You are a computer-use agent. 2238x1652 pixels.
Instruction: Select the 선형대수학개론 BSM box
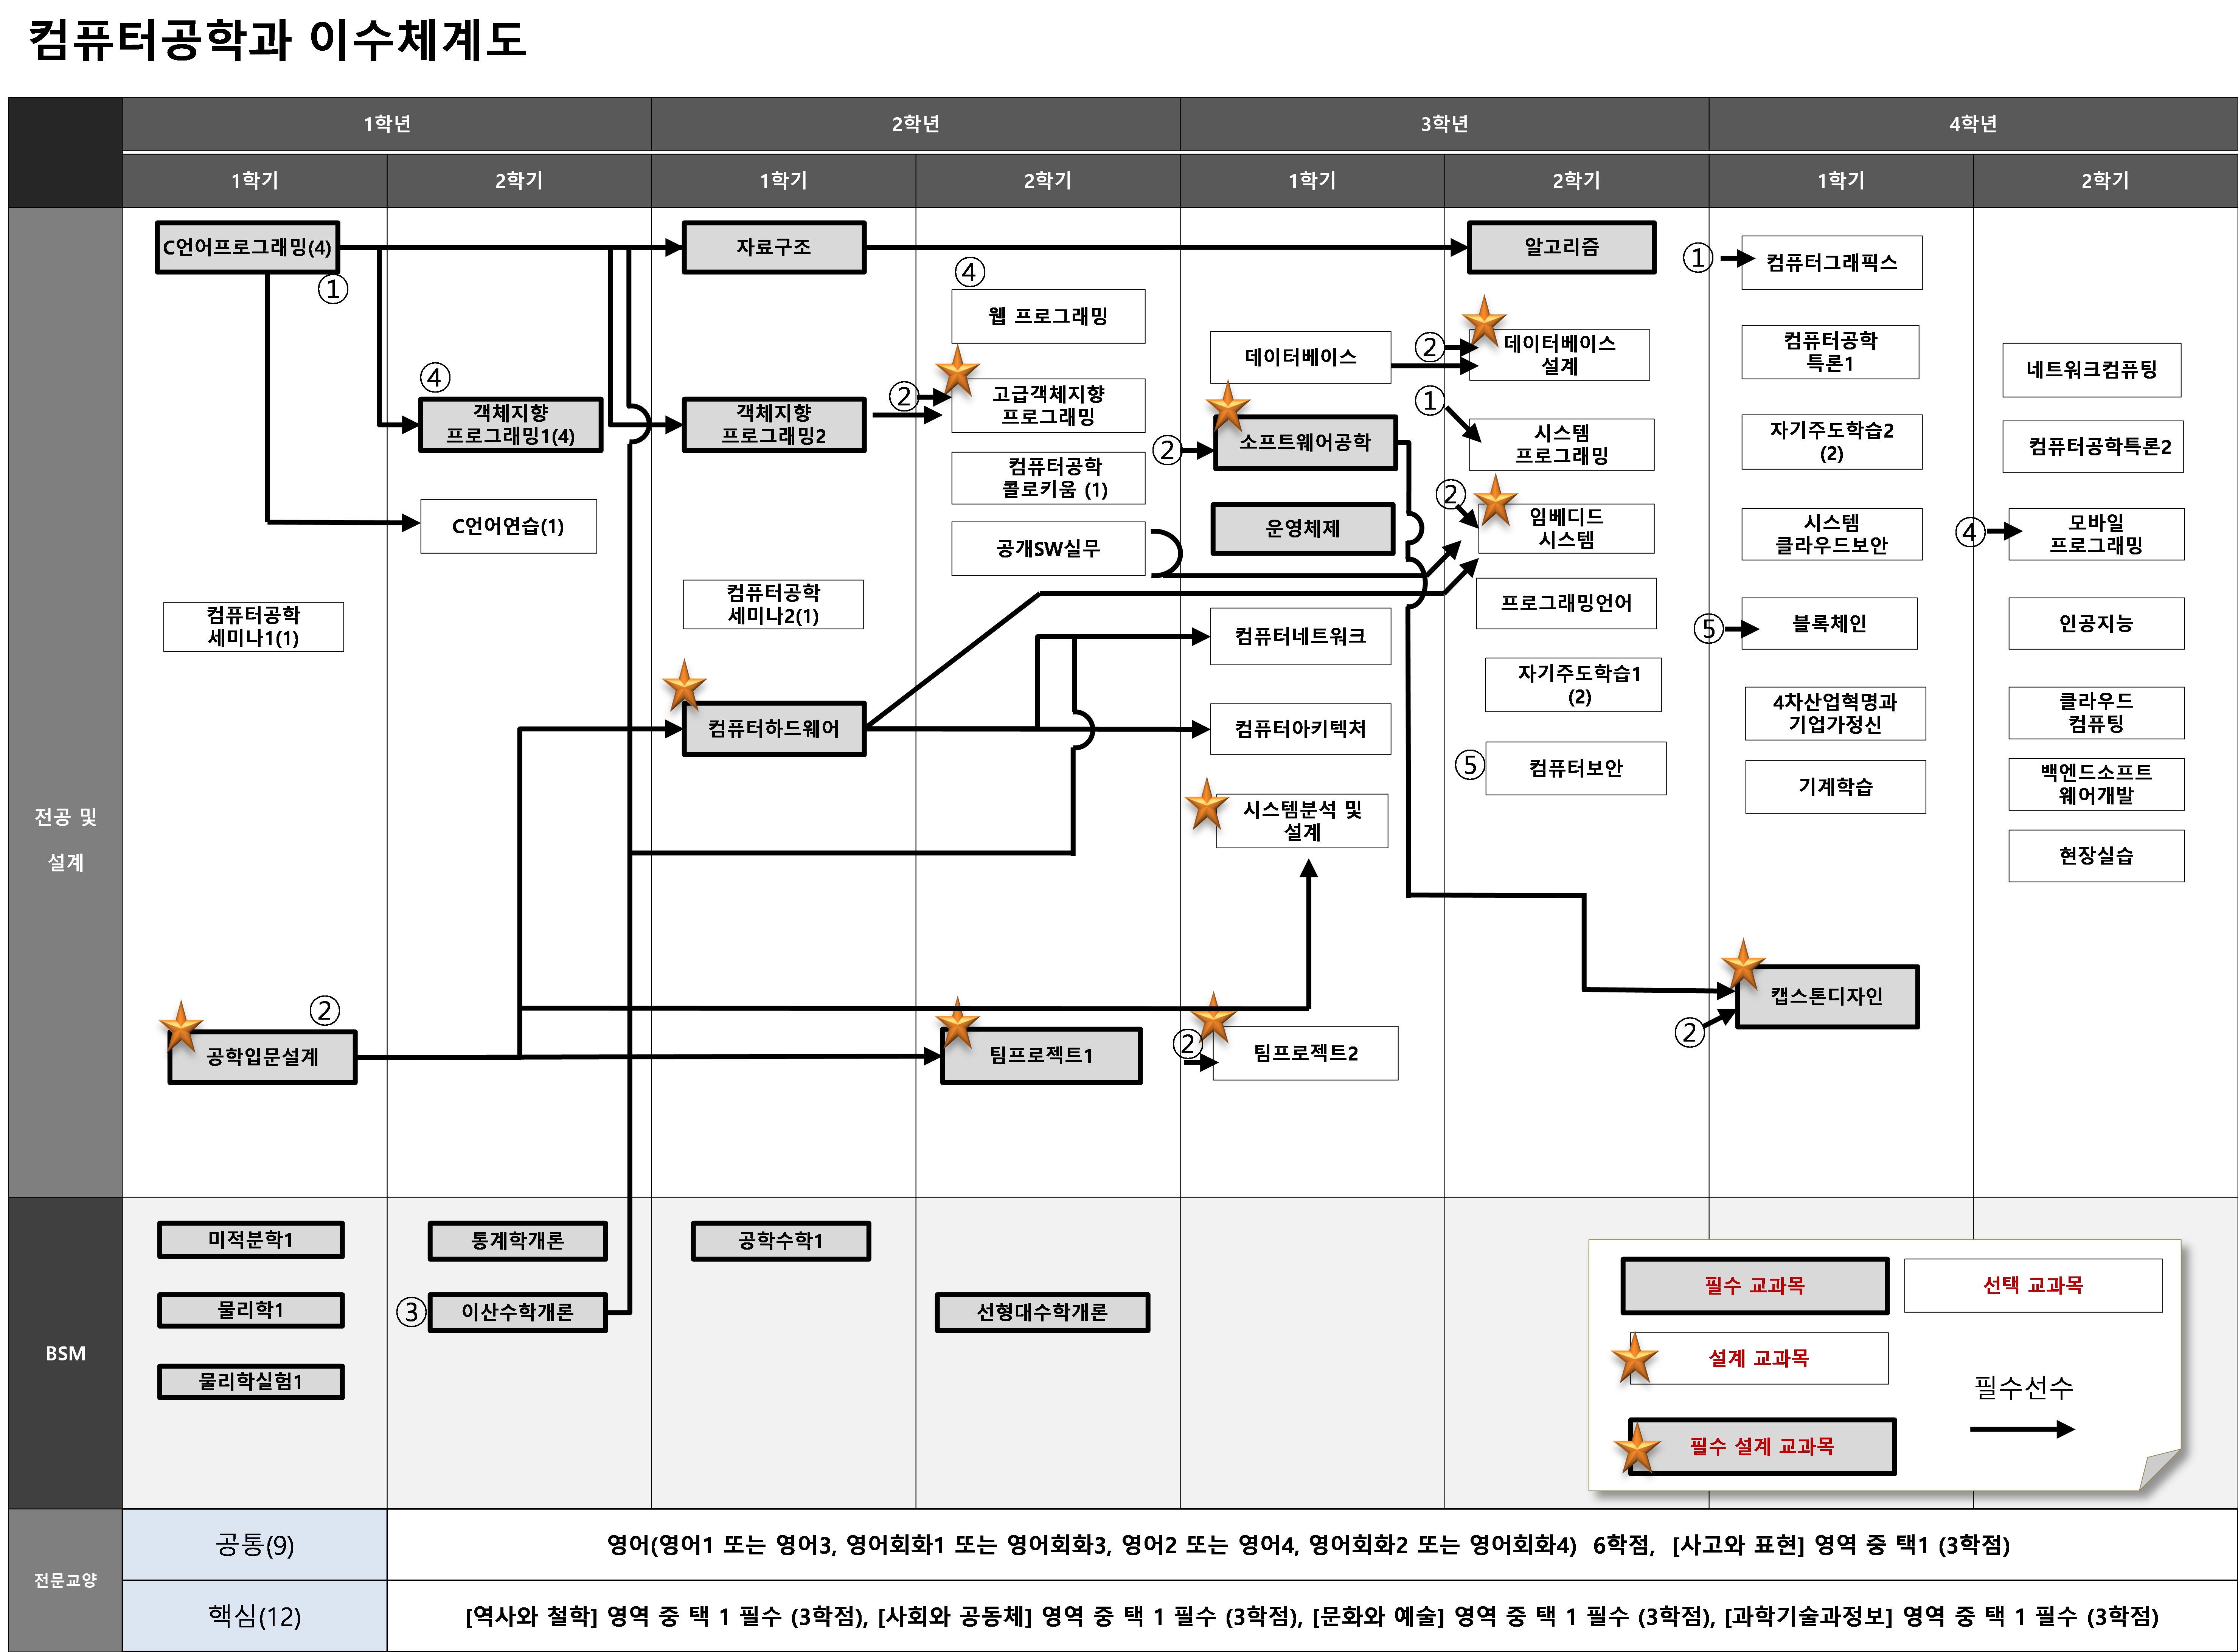click(x=1042, y=1312)
